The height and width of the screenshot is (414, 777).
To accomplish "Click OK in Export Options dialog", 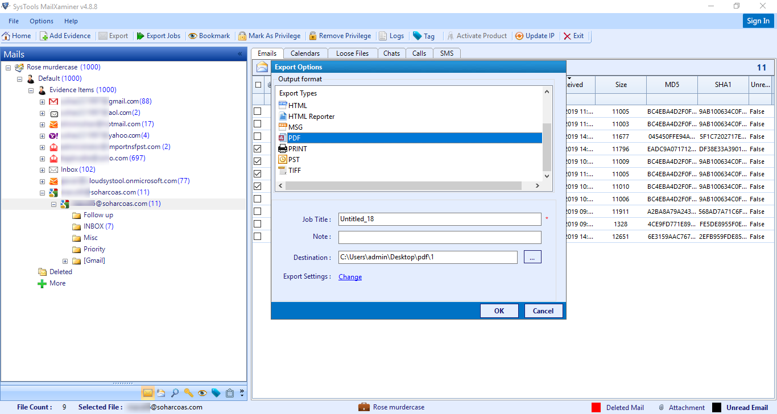I will [x=499, y=310].
